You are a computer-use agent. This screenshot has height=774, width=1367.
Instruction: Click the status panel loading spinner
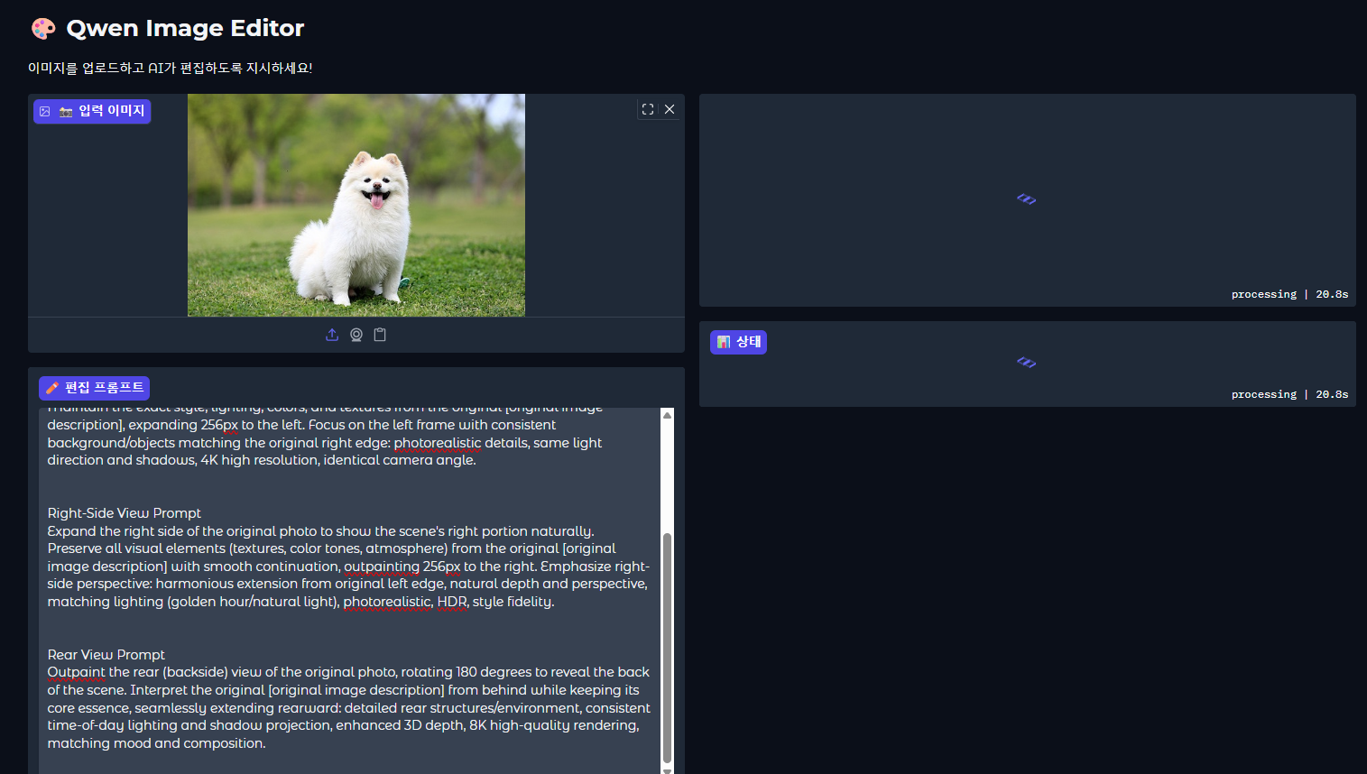click(1027, 363)
